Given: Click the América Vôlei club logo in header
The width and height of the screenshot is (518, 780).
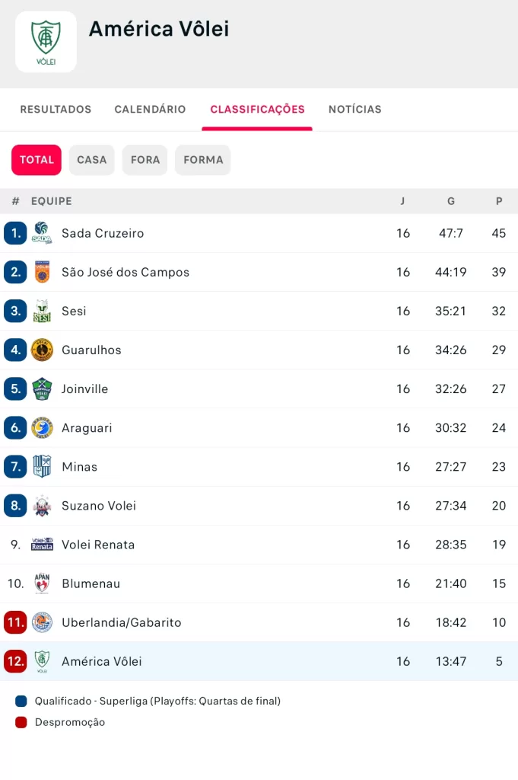Looking at the screenshot, I should point(46,42).
